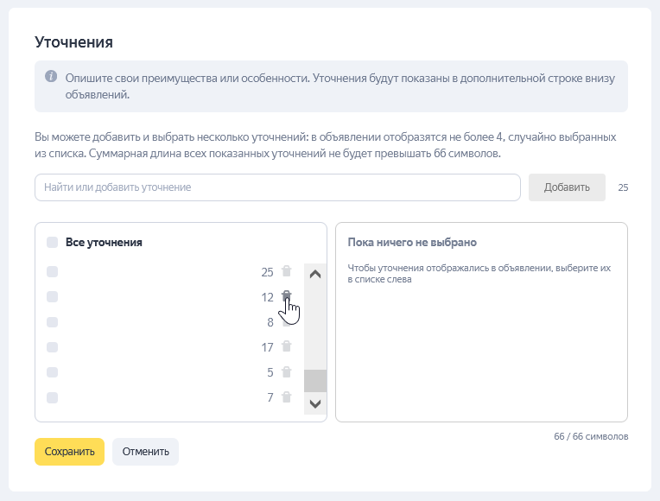Image resolution: width=660 pixels, height=501 pixels.
Task: Enable the checkbox for the 5-character clarification
Action: [x=53, y=372]
